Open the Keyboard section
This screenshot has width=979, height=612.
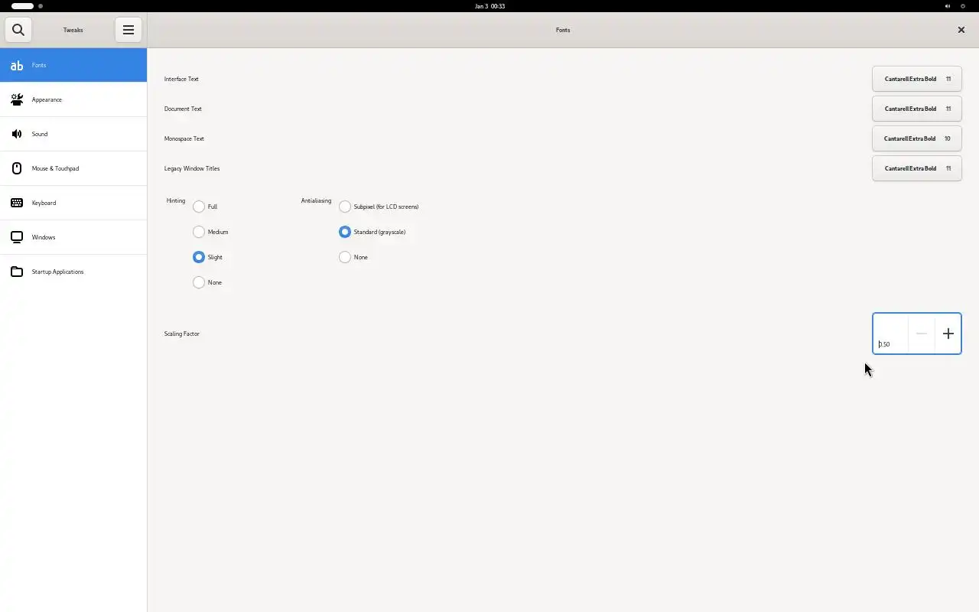pos(73,203)
